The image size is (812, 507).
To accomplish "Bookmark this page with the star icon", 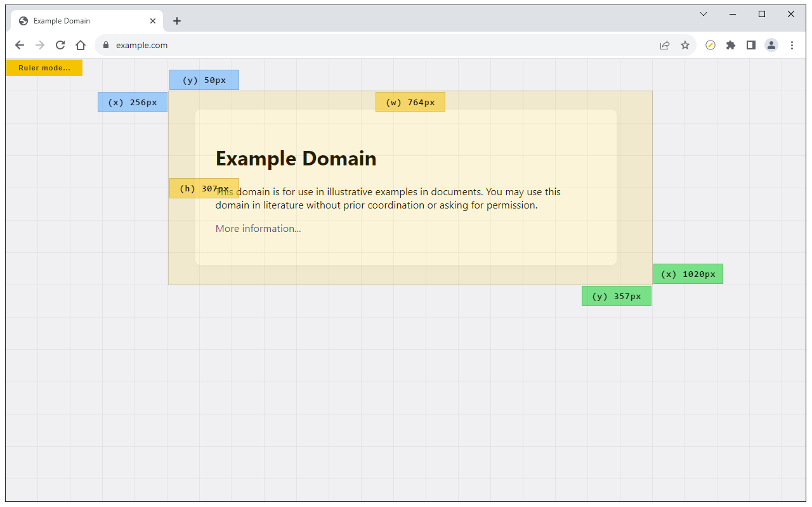I will point(685,45).
